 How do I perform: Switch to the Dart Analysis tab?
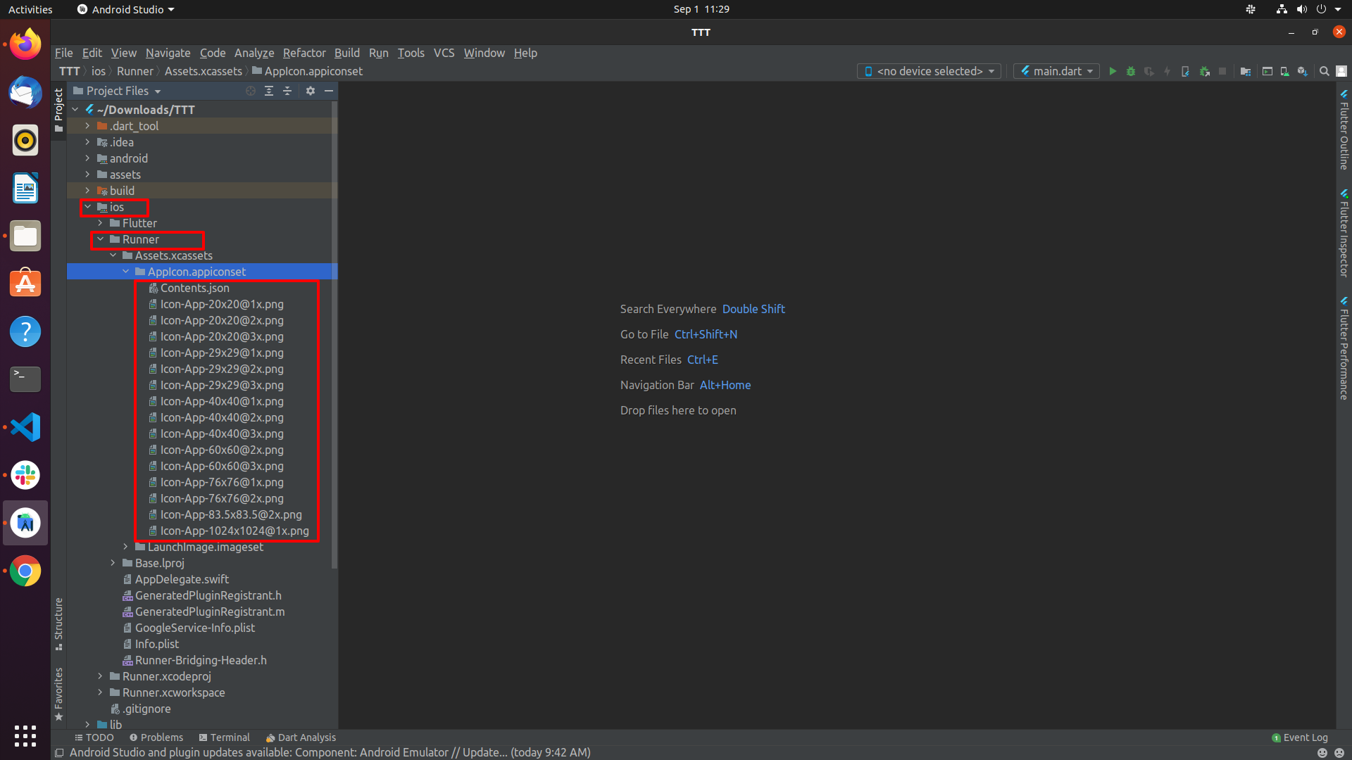point(301,737)
